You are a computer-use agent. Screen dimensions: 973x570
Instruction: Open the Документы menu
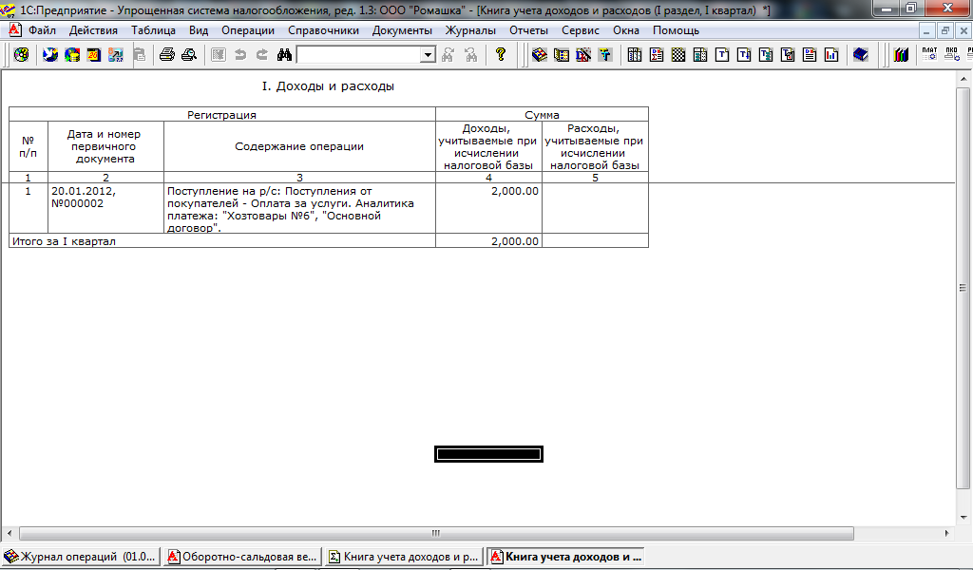(402, 30)
